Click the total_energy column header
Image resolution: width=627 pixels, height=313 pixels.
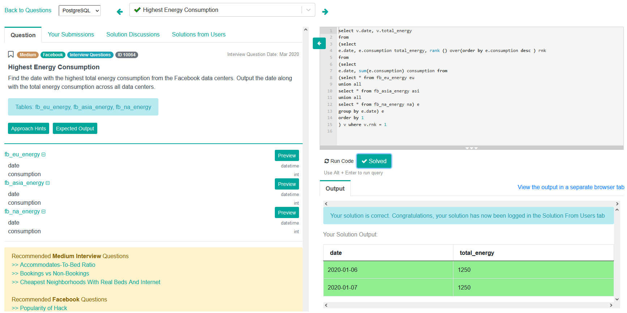point(533,253)
